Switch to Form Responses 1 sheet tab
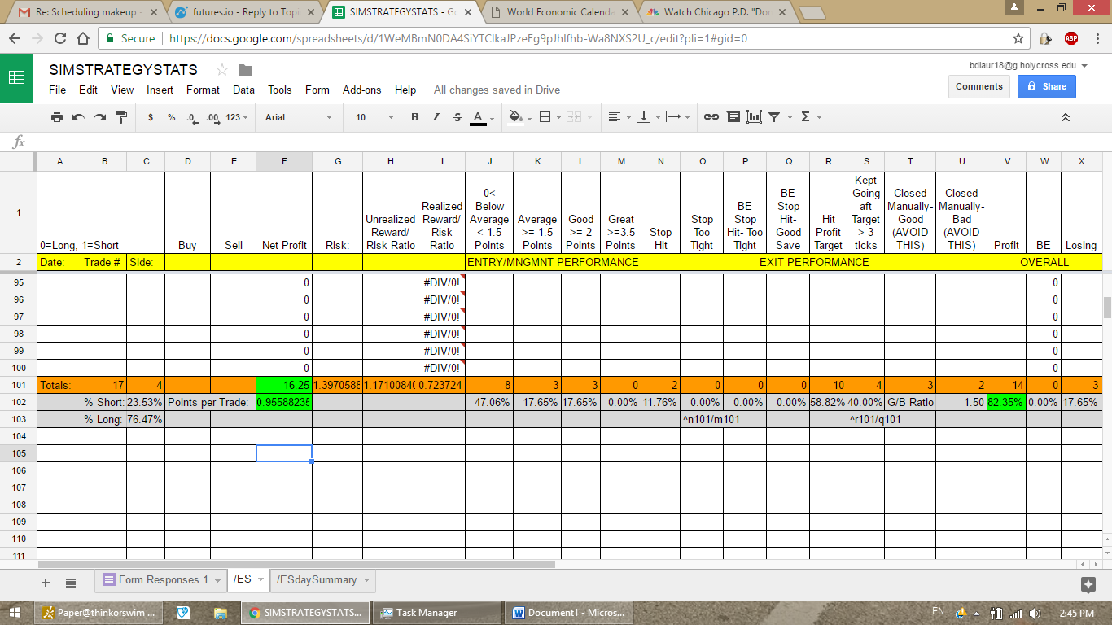 [160, 580]
